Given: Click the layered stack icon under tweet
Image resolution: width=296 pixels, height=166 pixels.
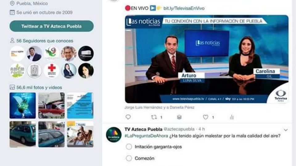Looking at the screenshot, I should (179, 117).
